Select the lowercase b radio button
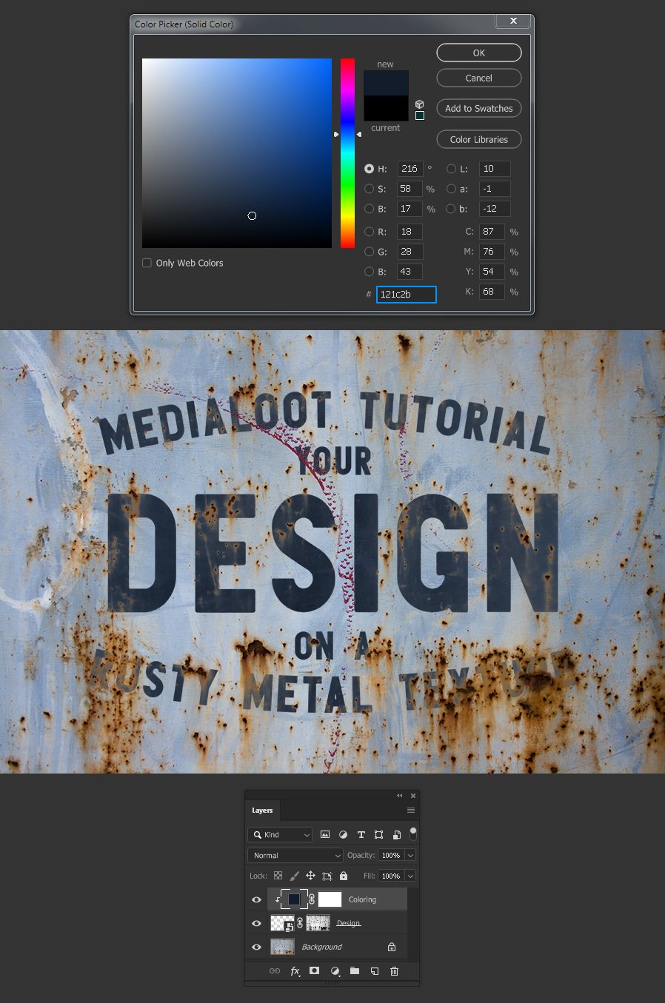 point(451,209)
